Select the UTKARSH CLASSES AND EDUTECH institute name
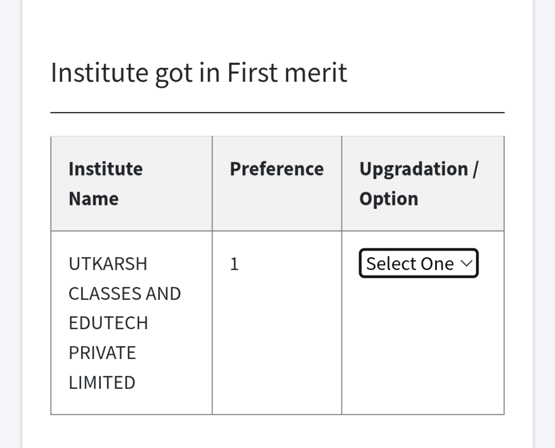Screen dimensions: 555x448 pyautogui.click(x=125, y=323)
